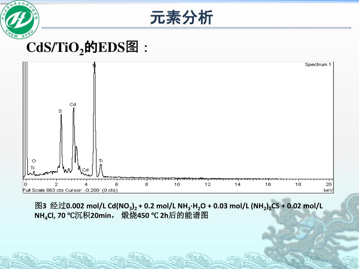The image size is (359, 269).
Task: Click the EDS spectrum chart image
Action: coord(178,127)
